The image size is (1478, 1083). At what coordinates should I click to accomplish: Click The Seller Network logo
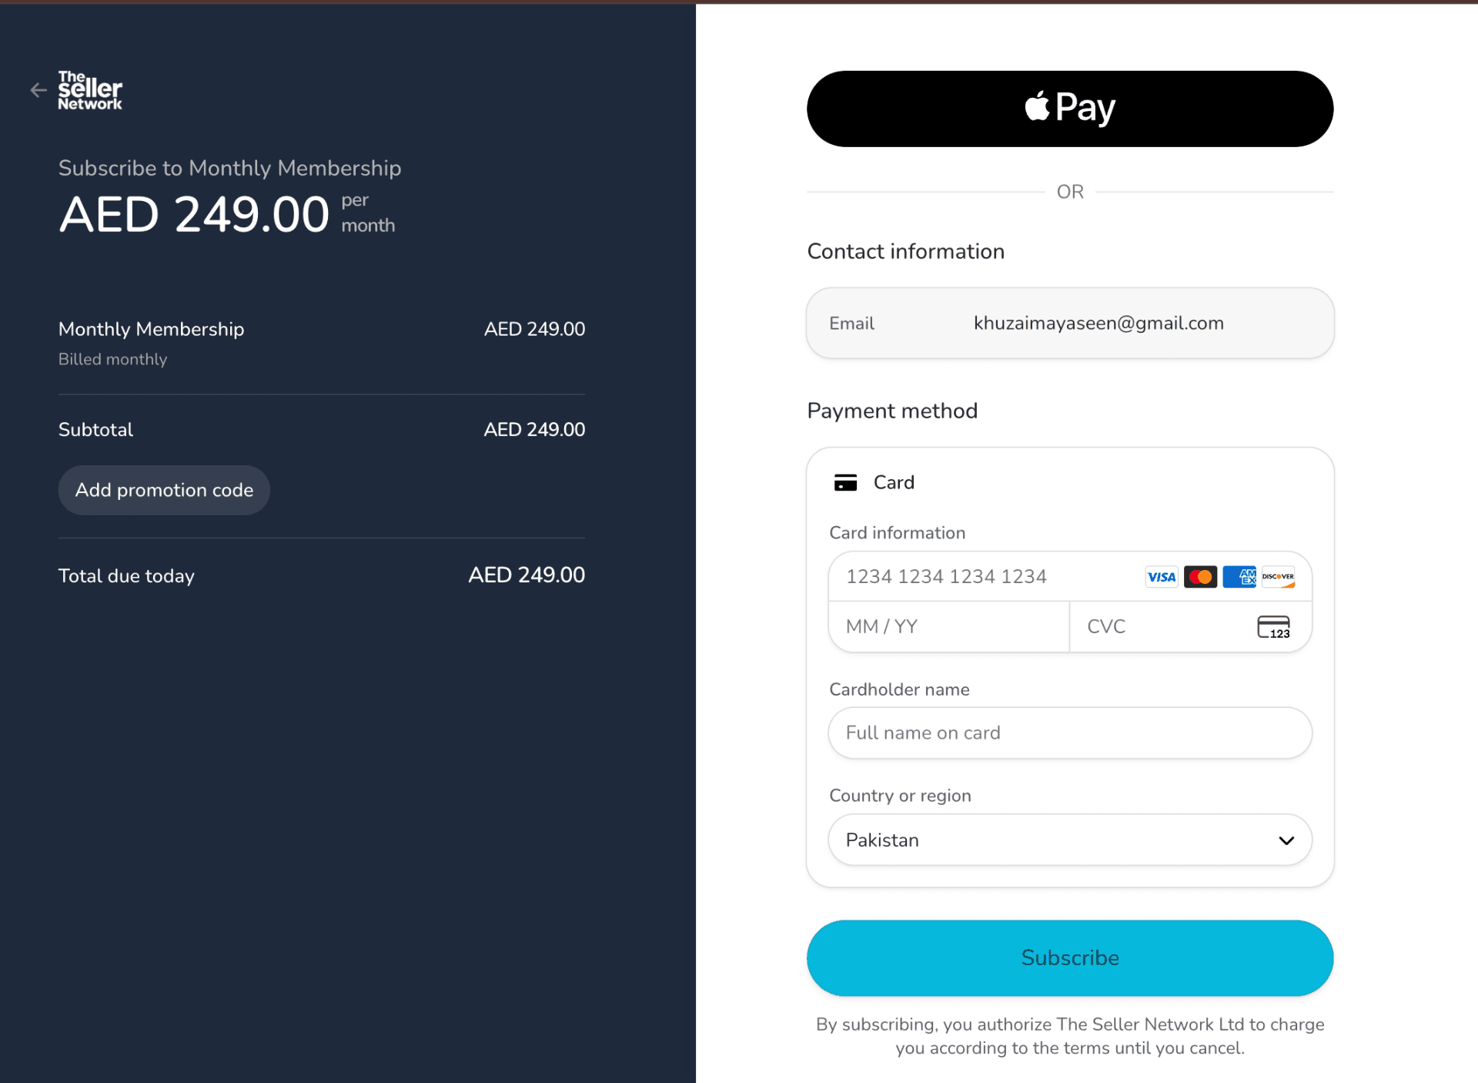(90, 90)
